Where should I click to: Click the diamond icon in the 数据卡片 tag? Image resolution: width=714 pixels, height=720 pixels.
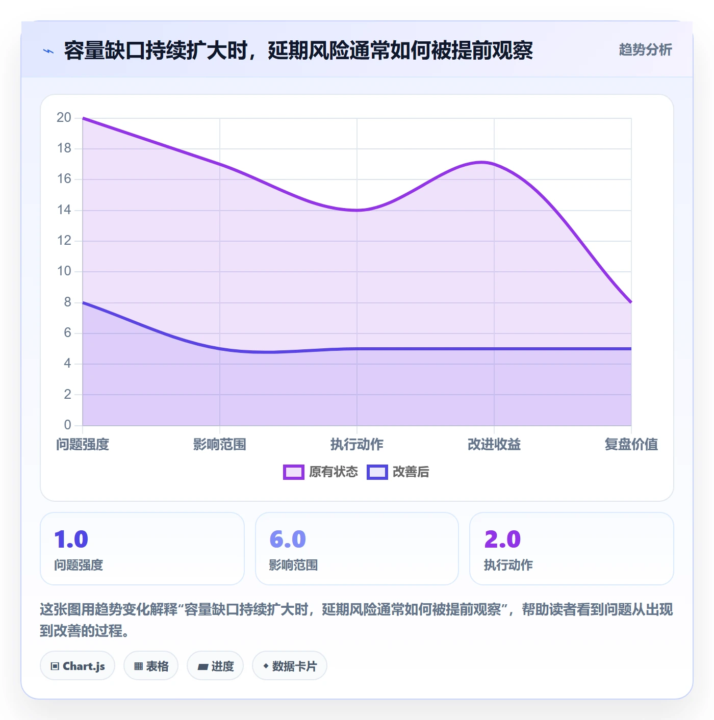(266, 666)
